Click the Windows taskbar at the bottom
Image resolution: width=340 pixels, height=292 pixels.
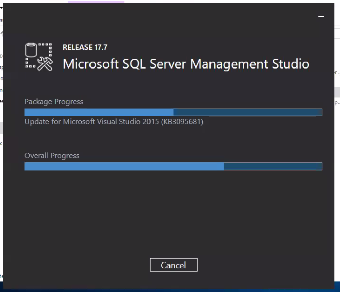tap(169, 290)
